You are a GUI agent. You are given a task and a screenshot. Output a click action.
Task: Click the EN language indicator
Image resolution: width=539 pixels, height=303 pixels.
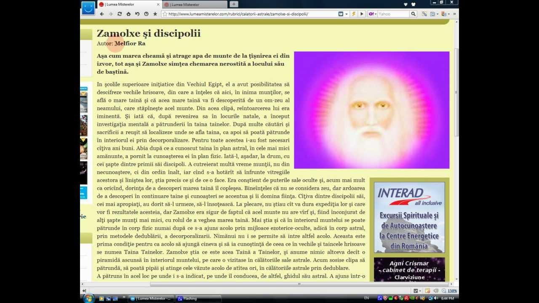click(x=366, y=298)
